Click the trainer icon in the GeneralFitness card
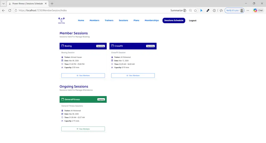The width and height of the screenshot is (266, 143). 62,110
